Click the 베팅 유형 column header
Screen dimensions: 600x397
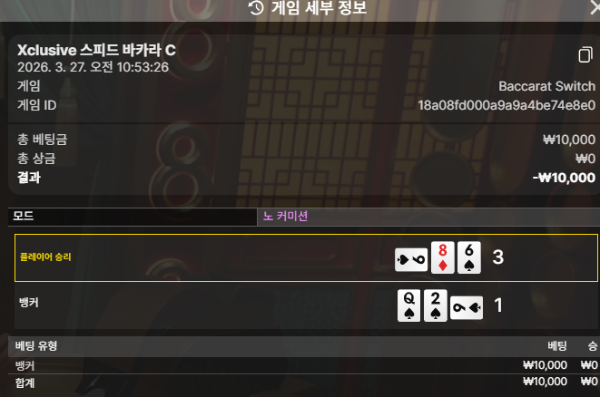(36, 346)
